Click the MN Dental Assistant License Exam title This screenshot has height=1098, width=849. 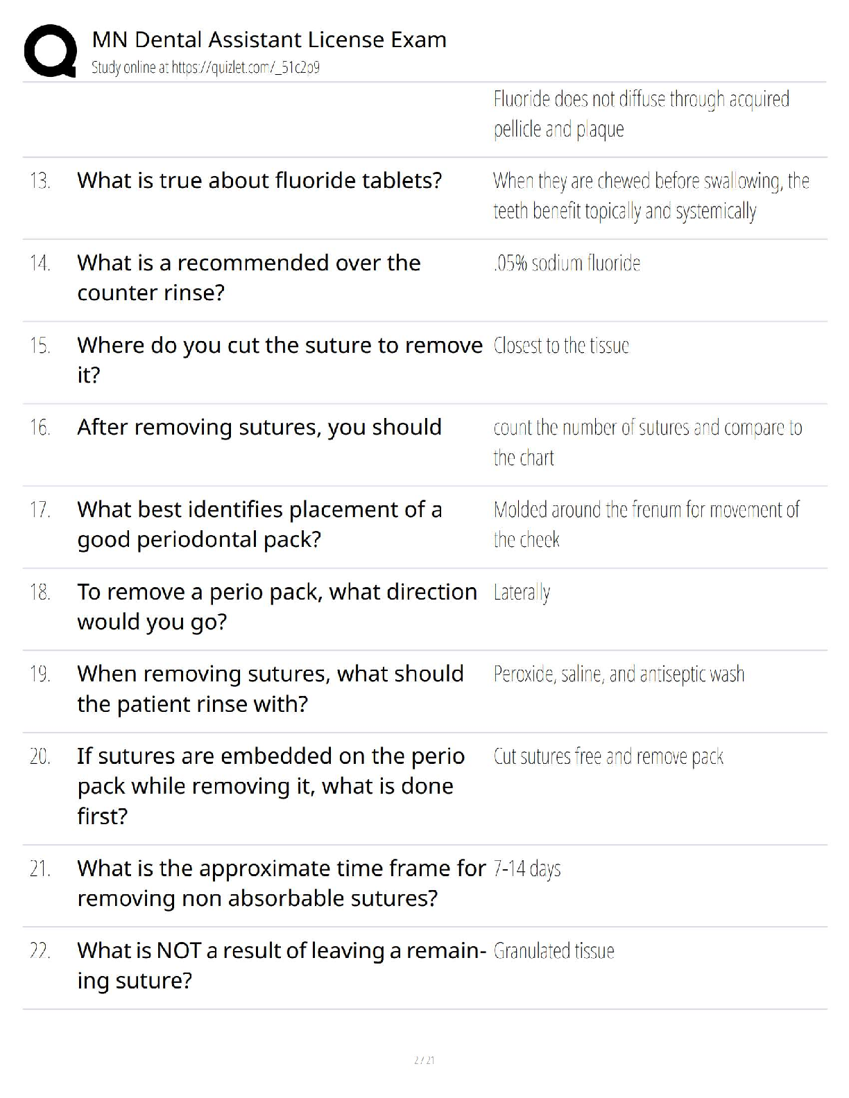pyautogui.click(x=269, y=40)
